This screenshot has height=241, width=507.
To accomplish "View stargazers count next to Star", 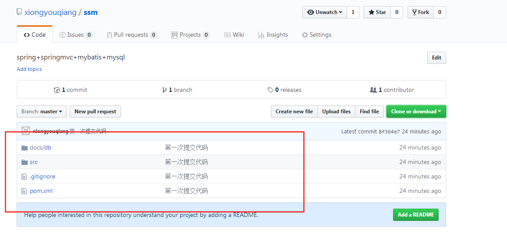I will tap(397, 12).
